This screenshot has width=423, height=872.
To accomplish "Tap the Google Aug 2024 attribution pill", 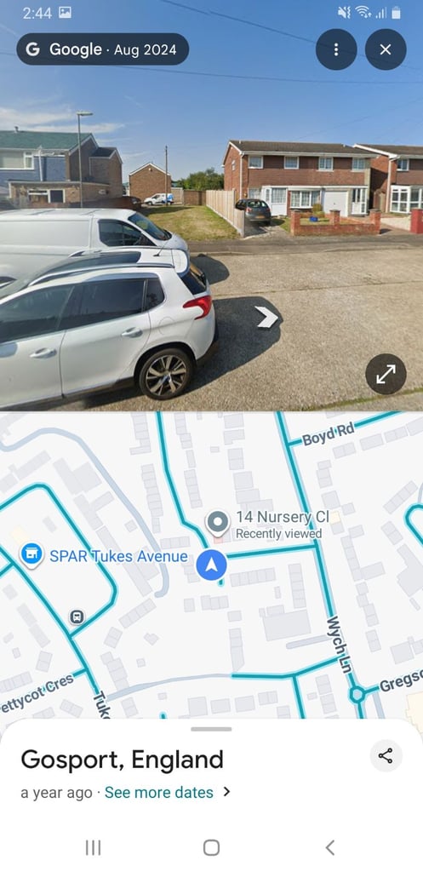I will pos(103,49).
